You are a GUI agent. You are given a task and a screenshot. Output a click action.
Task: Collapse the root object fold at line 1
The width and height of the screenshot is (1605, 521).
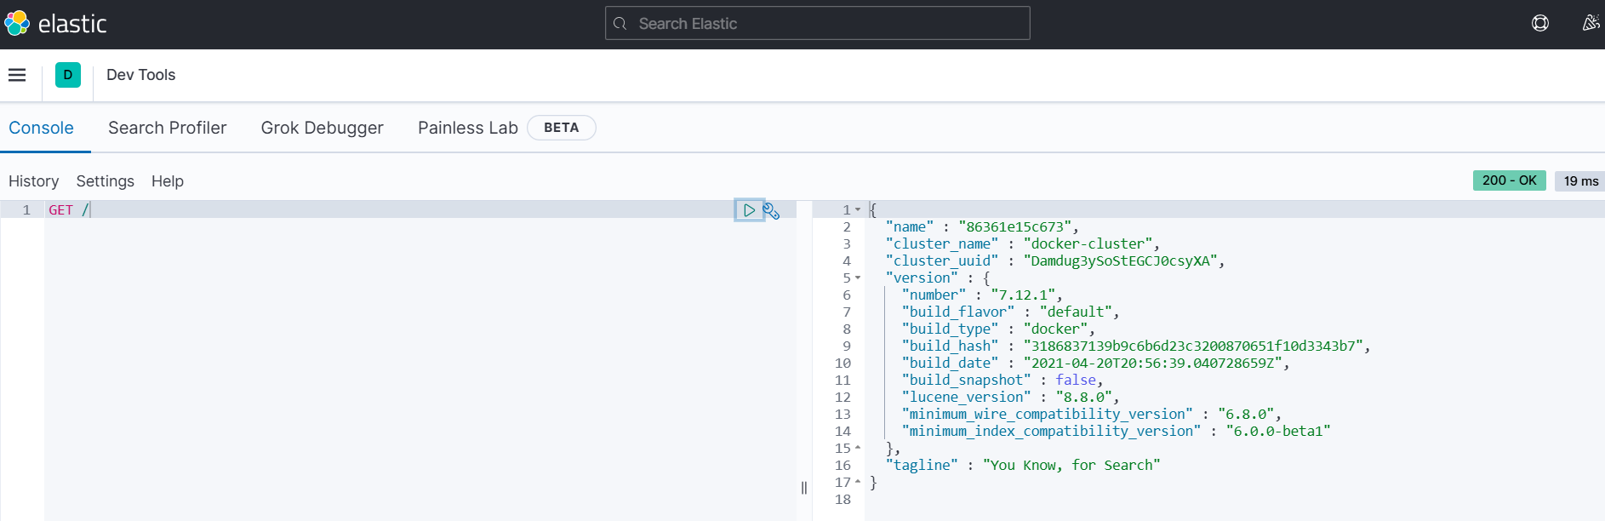tap(858, 209)
